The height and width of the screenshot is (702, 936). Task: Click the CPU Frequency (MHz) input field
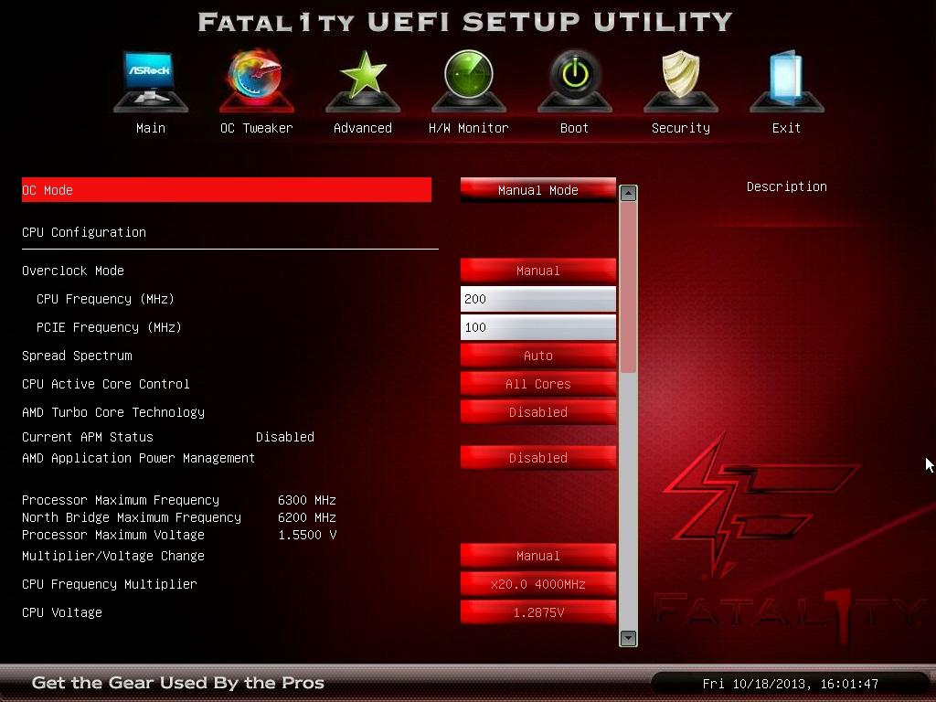point(537,299)
